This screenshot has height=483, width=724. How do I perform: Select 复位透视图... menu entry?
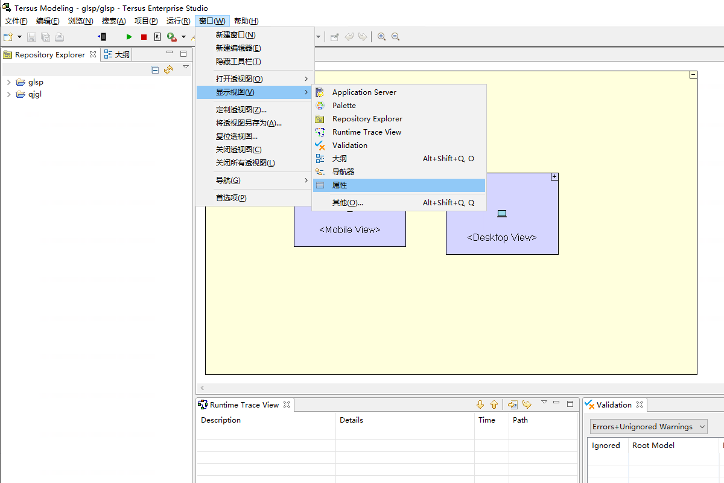[x=255, y=136]
